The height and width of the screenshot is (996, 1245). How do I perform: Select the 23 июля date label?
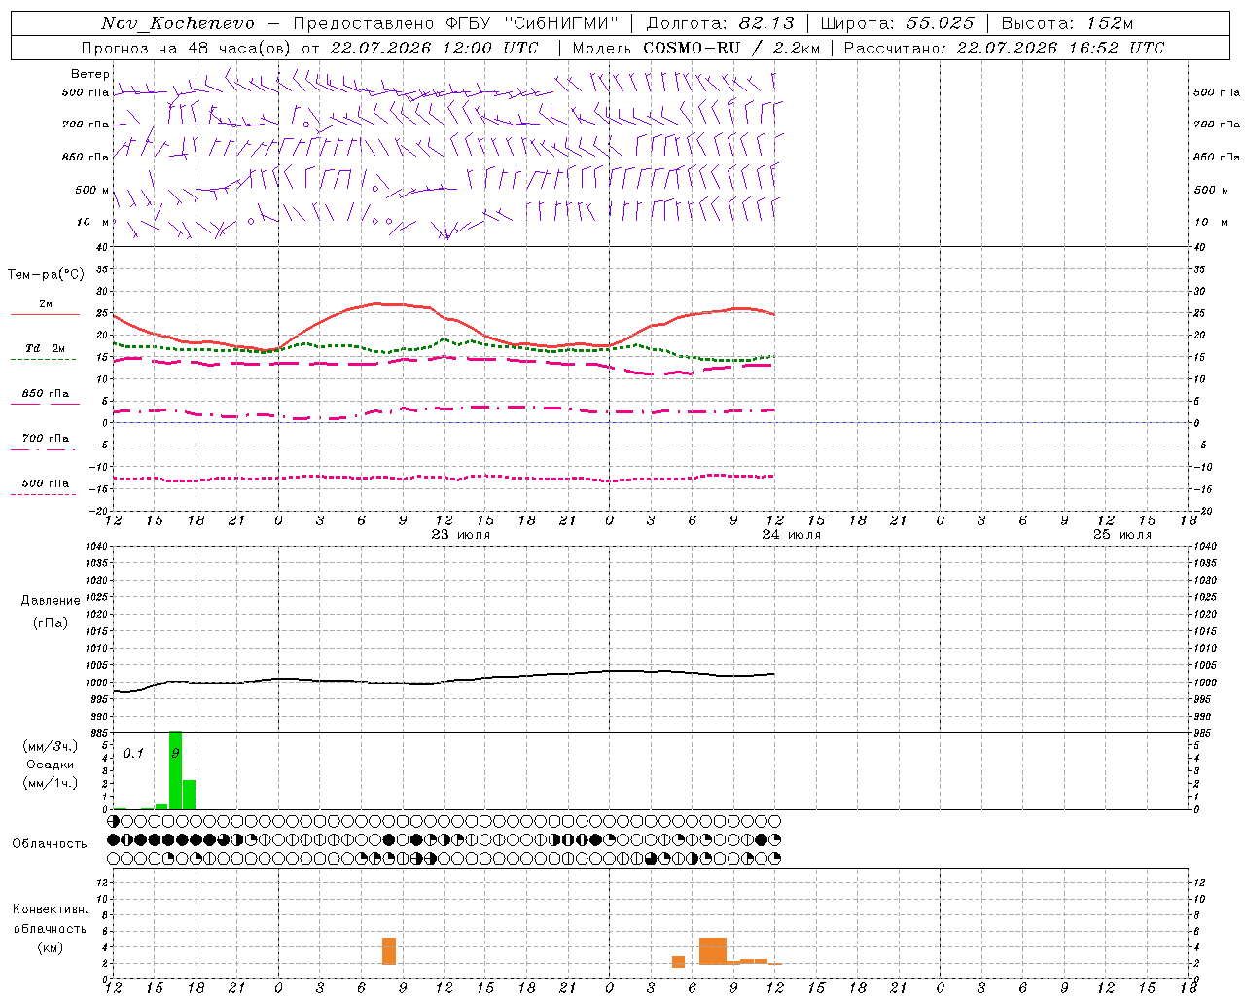point(461,534)
